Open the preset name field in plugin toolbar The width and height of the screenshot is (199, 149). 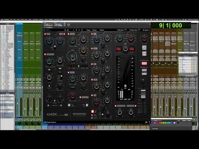[49, 30]
